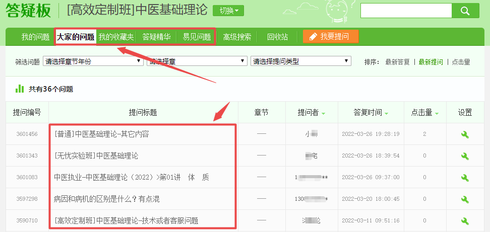This screenshot has height=232, width=490.
Task: Click wrench icon for question 3601456
Action: (x=465, y=134)
